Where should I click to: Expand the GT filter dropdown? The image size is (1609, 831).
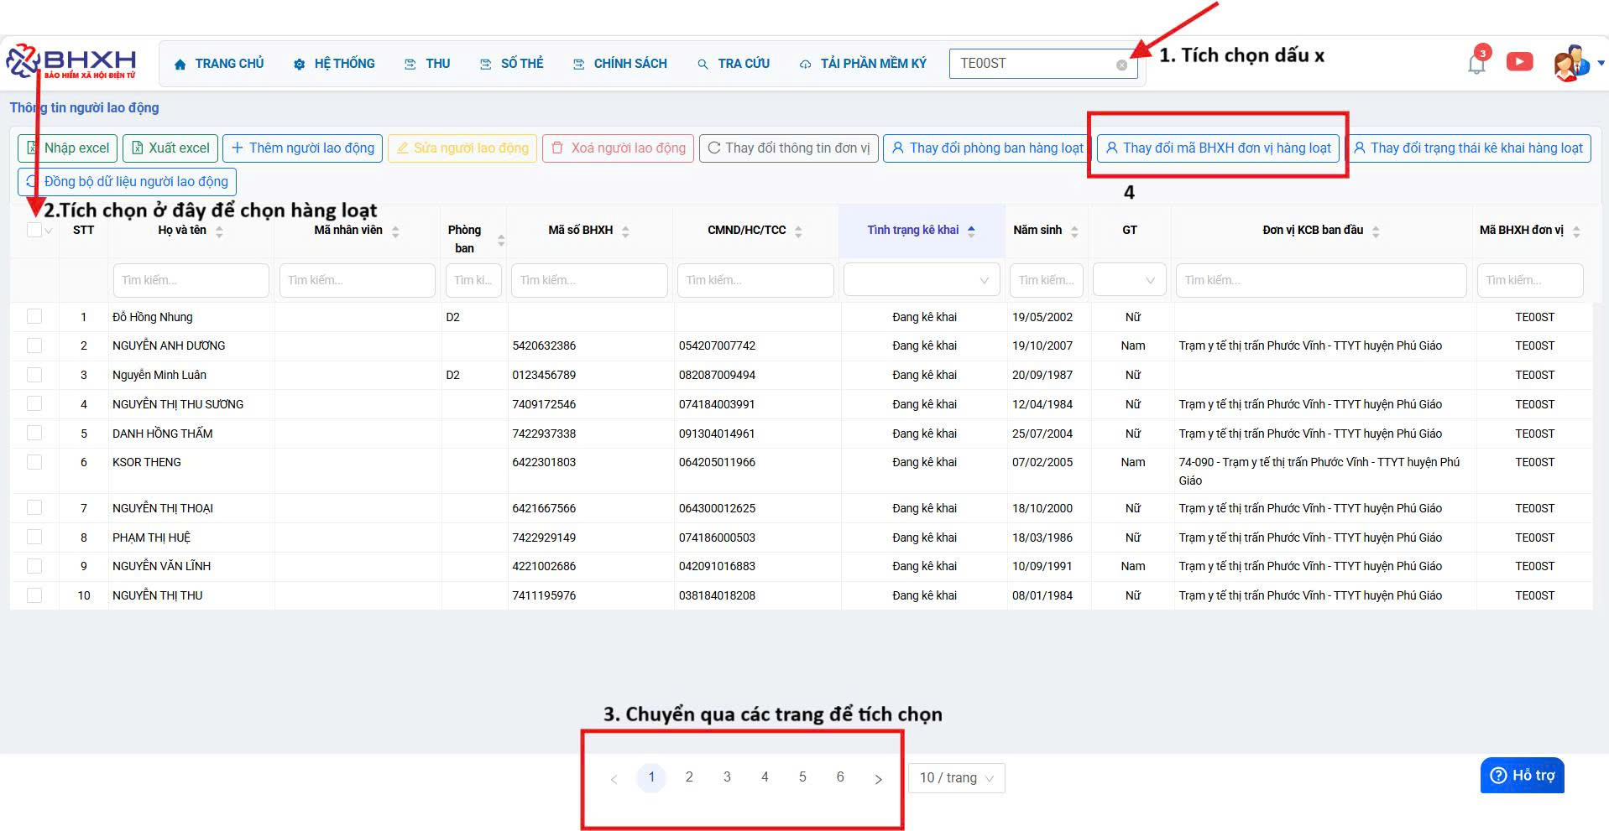pyautogui.click(x=1129, y=280)
